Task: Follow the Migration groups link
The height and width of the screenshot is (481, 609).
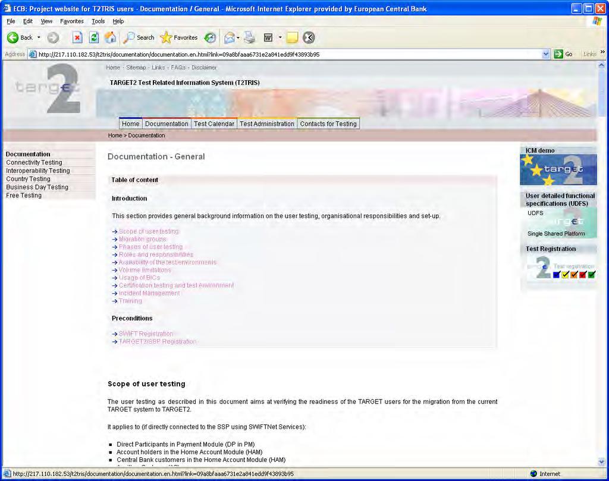Action: 143,239
